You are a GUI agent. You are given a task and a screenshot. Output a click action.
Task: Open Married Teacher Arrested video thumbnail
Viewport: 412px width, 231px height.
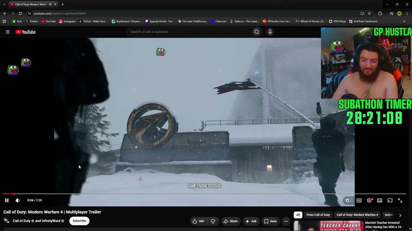328,226
